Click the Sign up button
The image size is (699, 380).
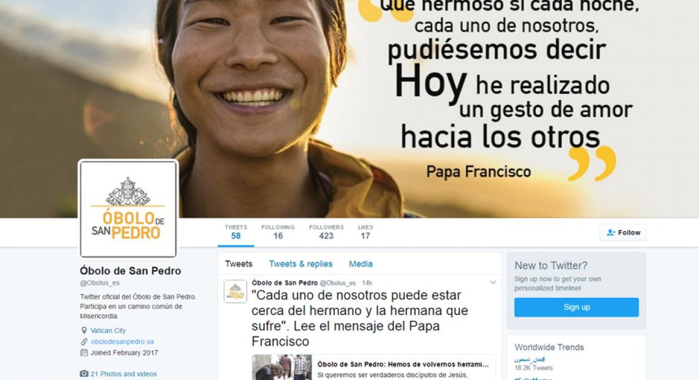pyautogui.click(x=576, y=307)
